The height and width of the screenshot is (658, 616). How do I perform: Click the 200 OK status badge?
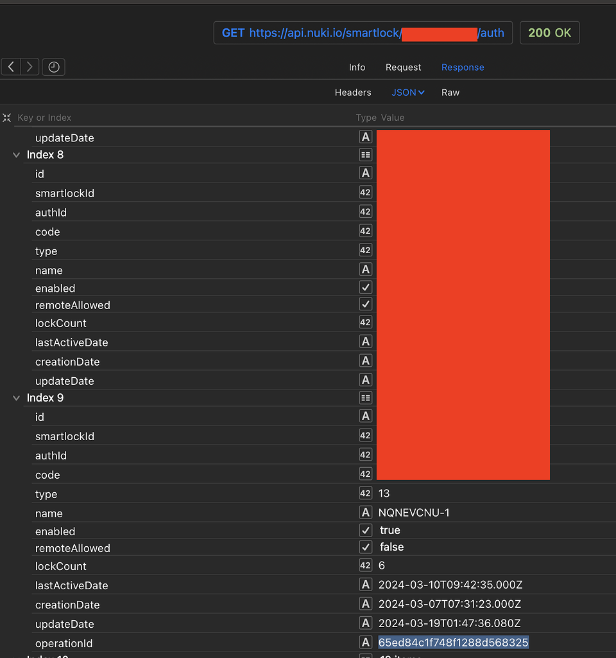point(549,32)
